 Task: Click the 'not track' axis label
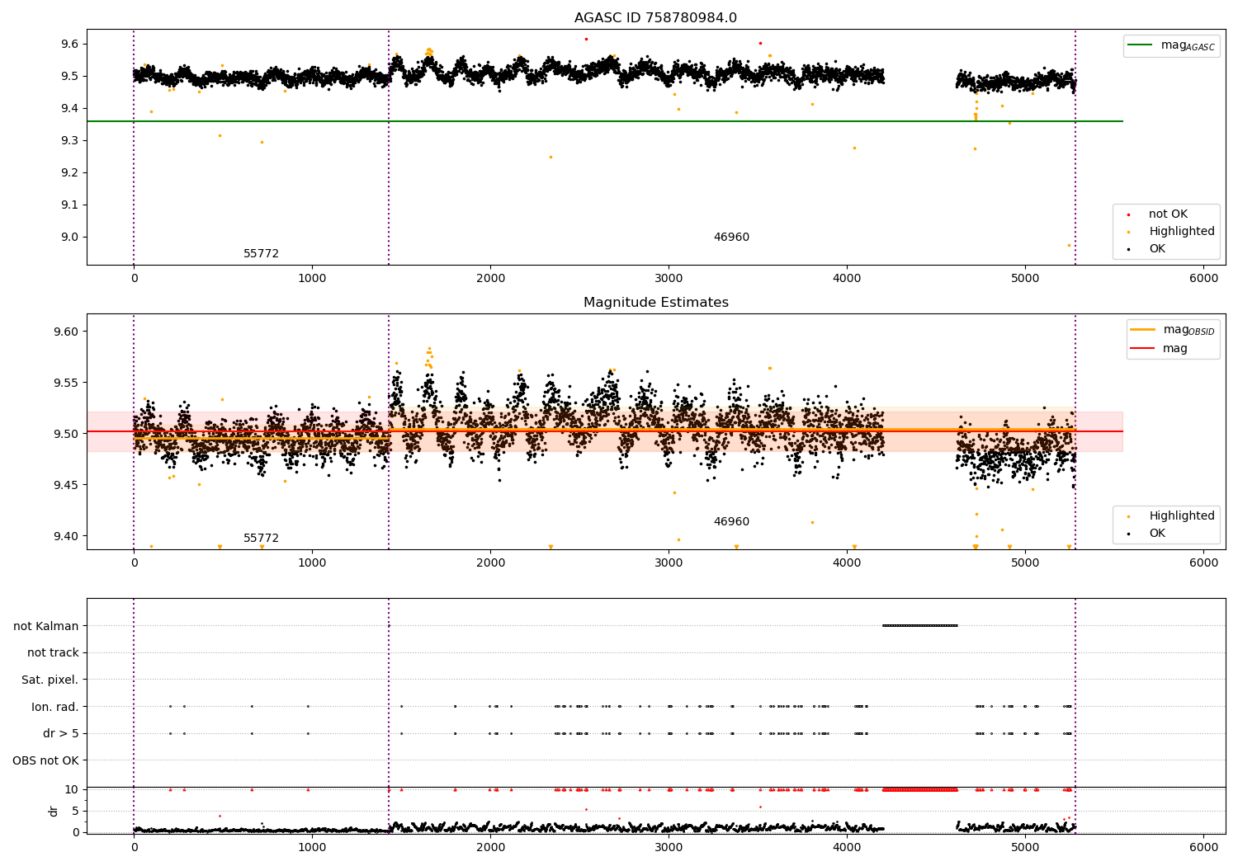pos(53,653)
